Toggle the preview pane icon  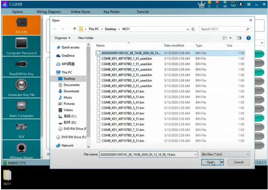click(x=239, y=38)
